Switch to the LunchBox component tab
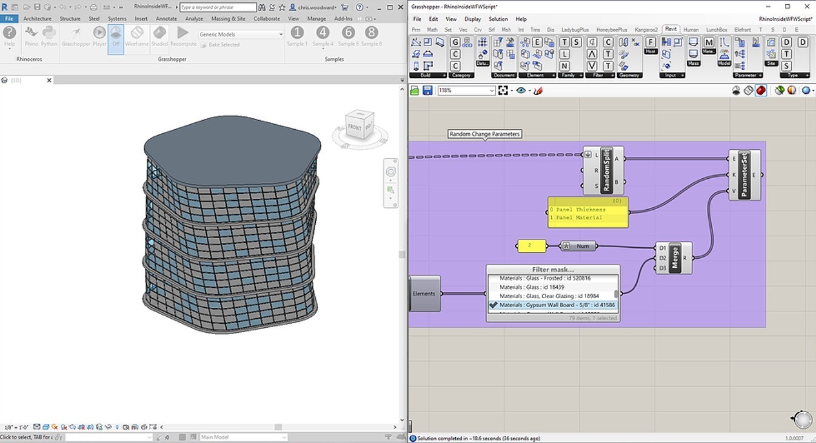The height and width of the screenshot is (443, 816). tap(717, 29)
